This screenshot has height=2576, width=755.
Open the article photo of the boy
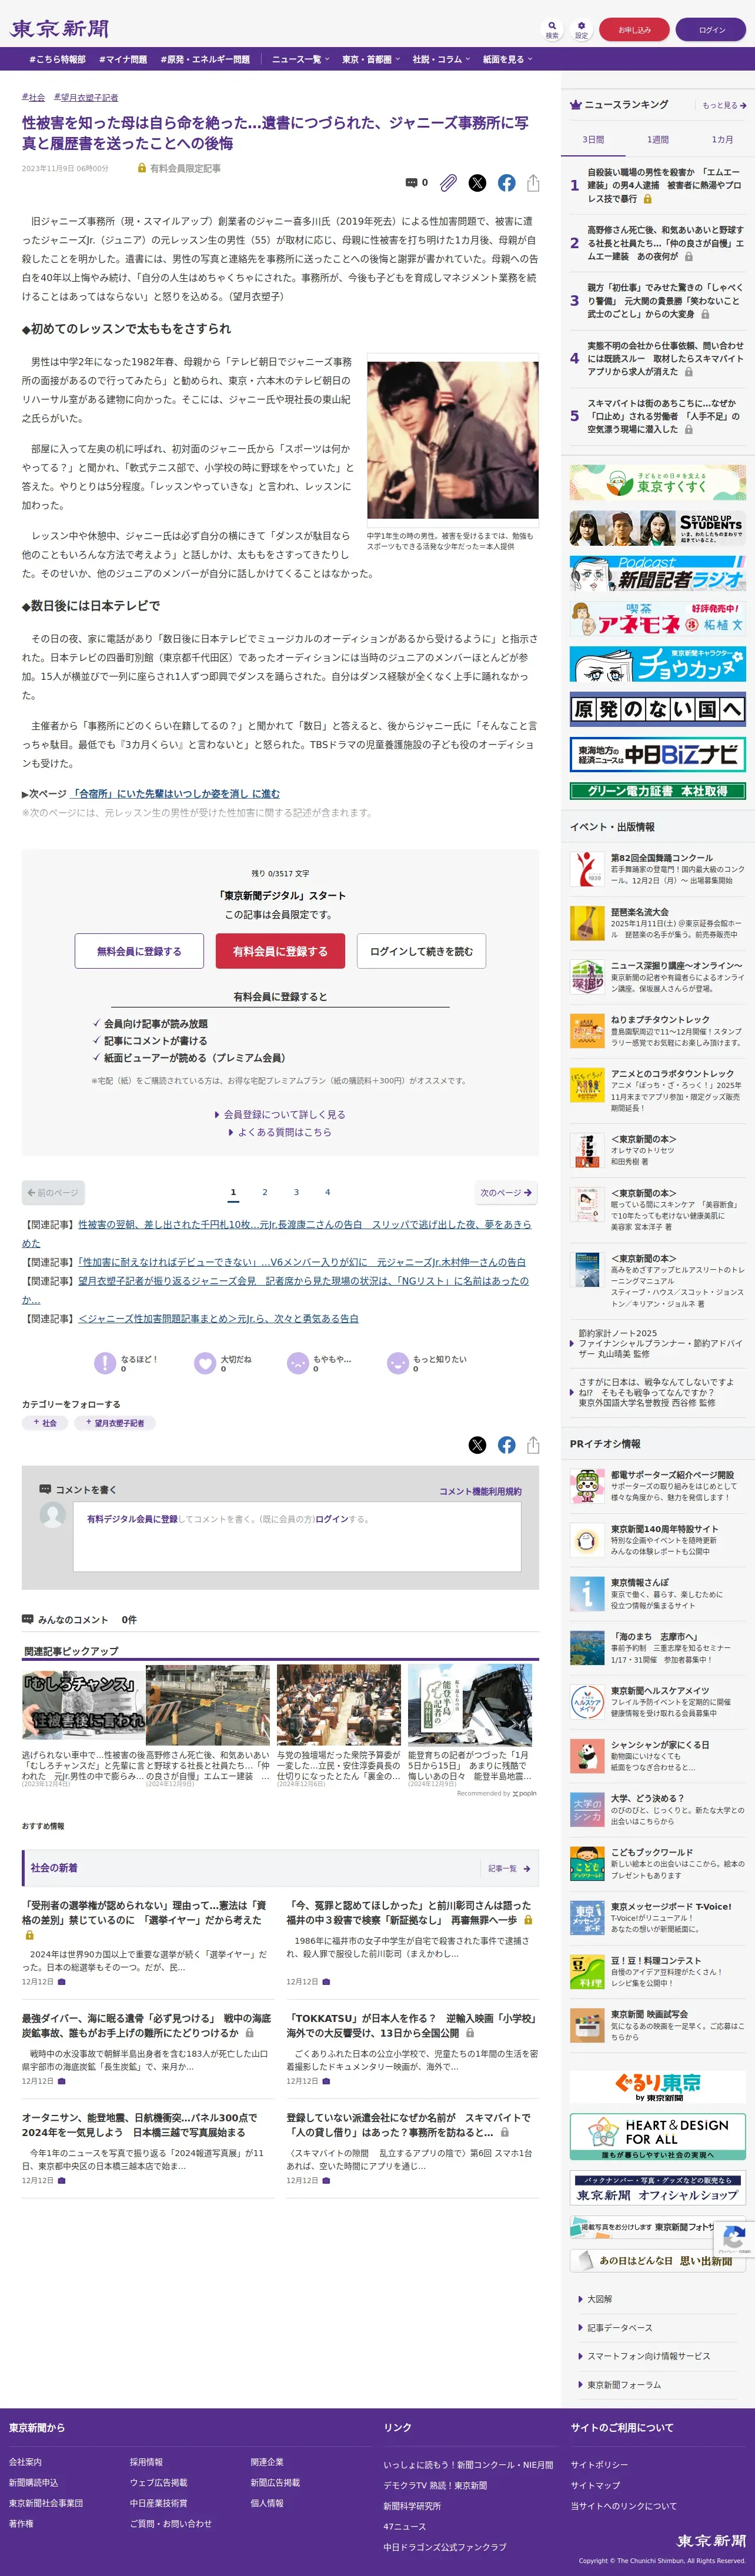(x=453, y=440)
